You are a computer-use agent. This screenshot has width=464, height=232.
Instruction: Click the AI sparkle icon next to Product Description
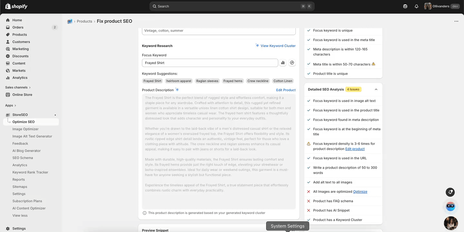click(x=177, y=90)
